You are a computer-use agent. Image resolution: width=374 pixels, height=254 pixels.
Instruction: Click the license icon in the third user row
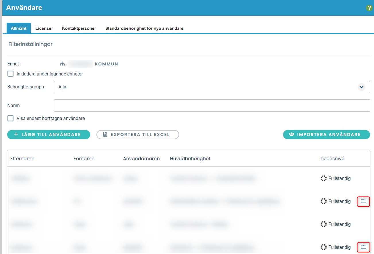pyautogui.click(x=323, y=224)
